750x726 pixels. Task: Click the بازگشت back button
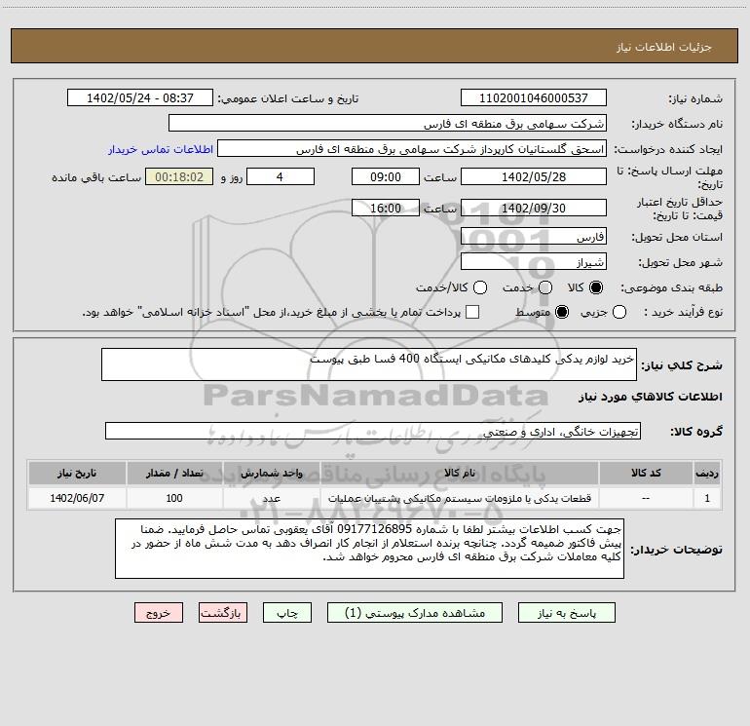click(223, 613)
